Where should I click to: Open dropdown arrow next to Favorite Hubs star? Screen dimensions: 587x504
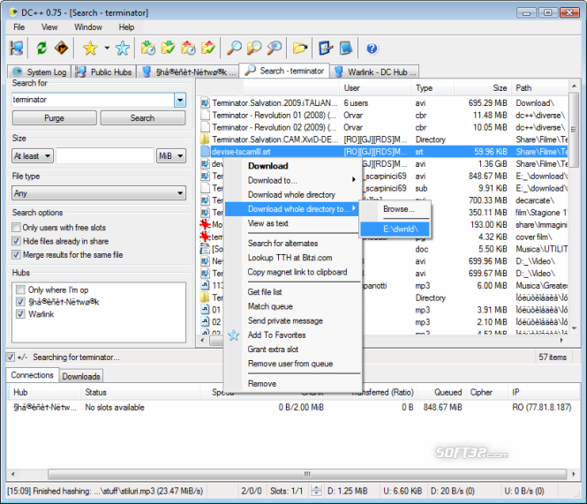coord(107,49)
